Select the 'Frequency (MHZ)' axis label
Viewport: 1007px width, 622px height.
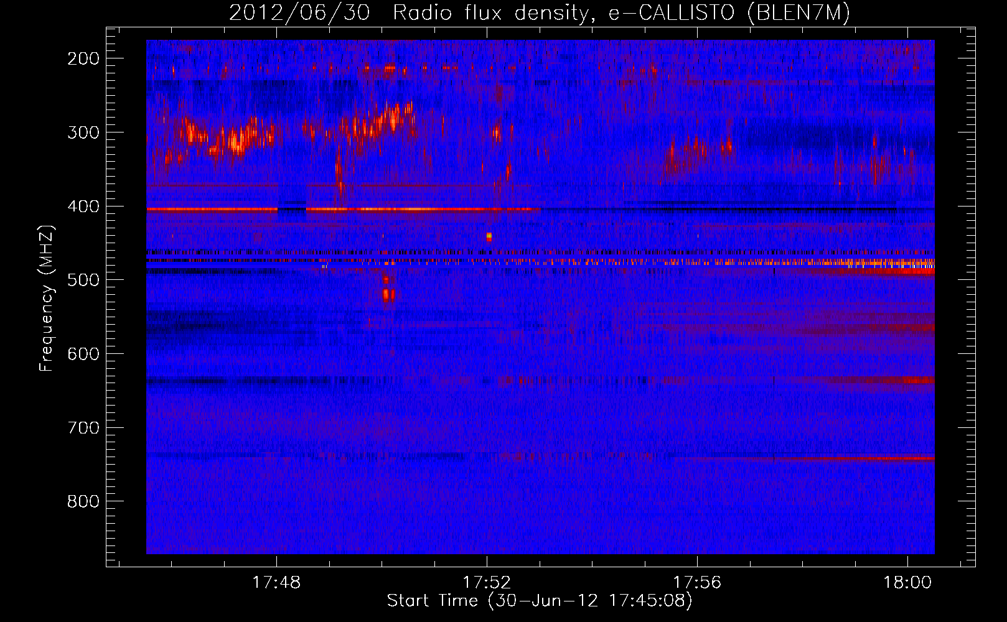pyautogui.click(x=47, y=299)
